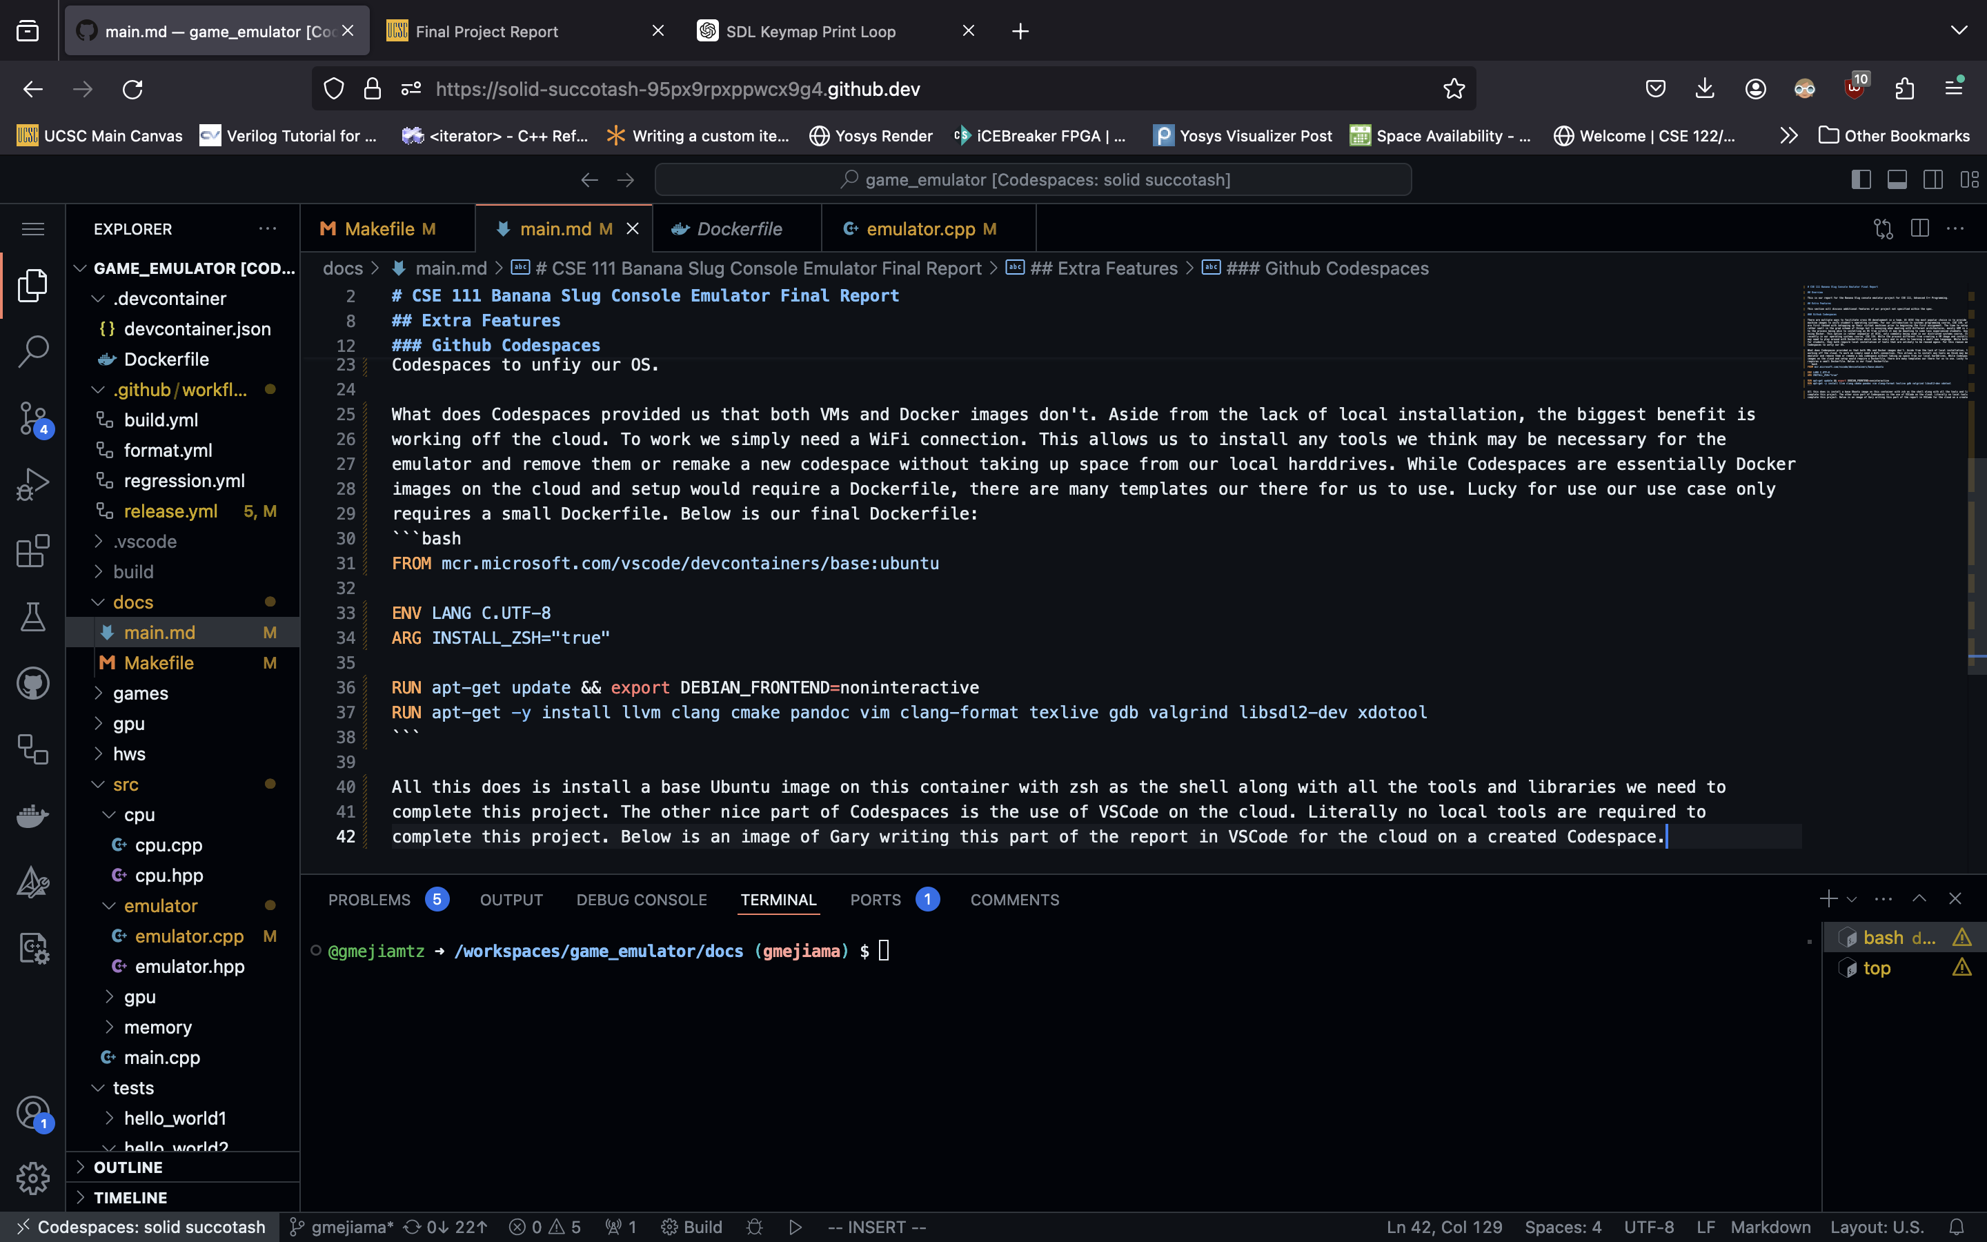The height and width of the screenshot is (1242, 1987).
Task: Open the DEBUG CONSOLE panel tab
Action: (641, 900)
